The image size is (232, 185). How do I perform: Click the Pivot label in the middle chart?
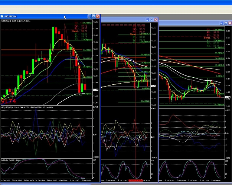coord(133,34)
